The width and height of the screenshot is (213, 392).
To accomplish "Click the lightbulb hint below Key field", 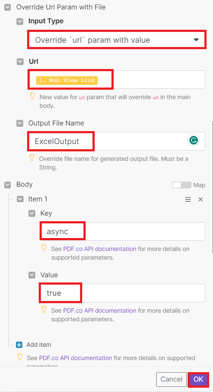I will coord(43,248).
